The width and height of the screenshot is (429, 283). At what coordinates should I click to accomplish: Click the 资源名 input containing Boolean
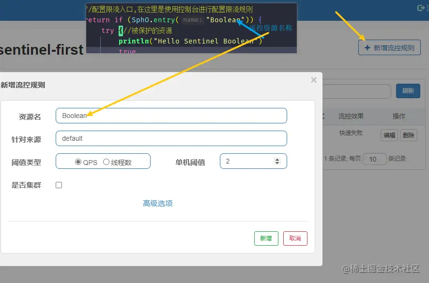click(171, 116)
